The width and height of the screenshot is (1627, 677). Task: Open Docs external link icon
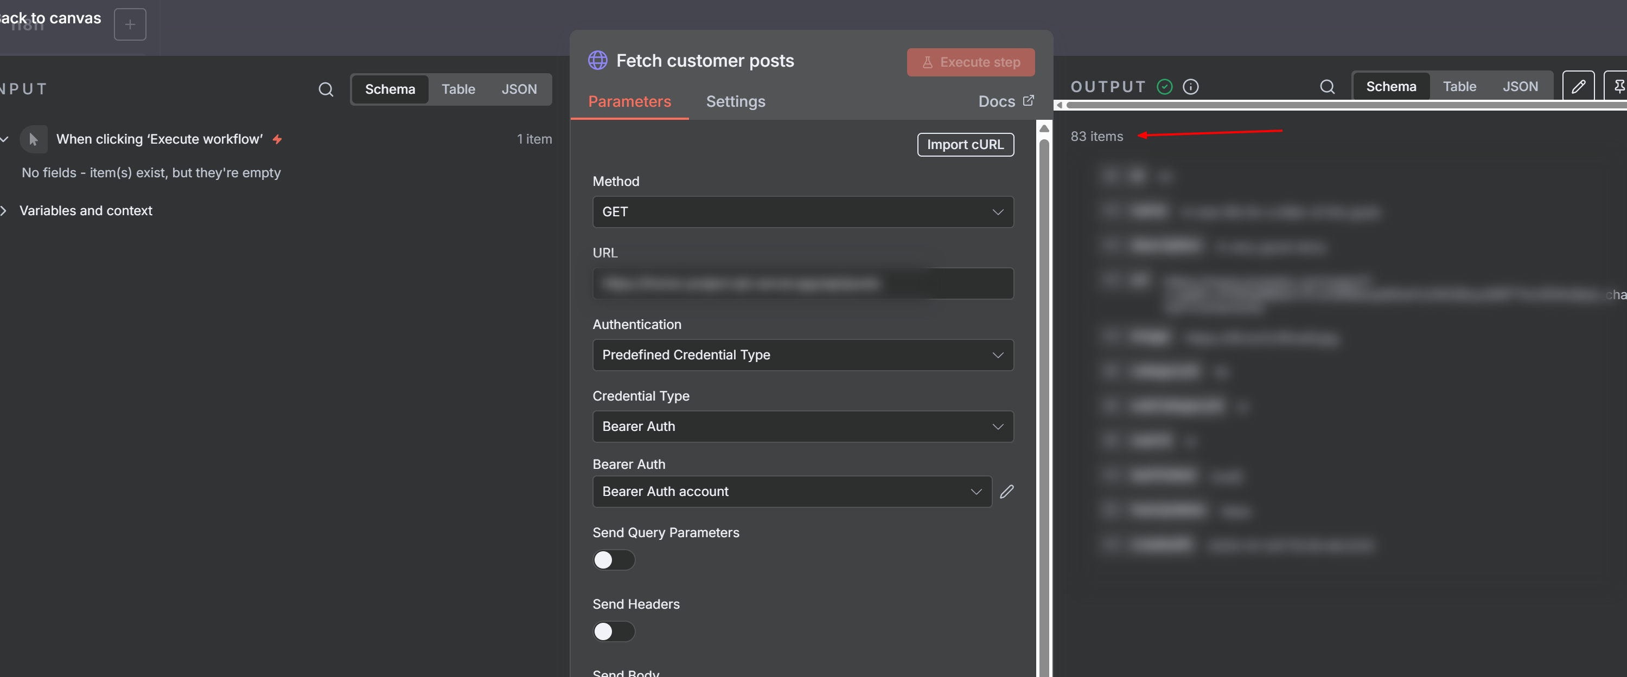coord(1028,100)
